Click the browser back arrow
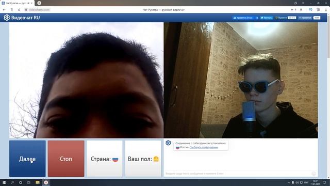 coord(4,10)
